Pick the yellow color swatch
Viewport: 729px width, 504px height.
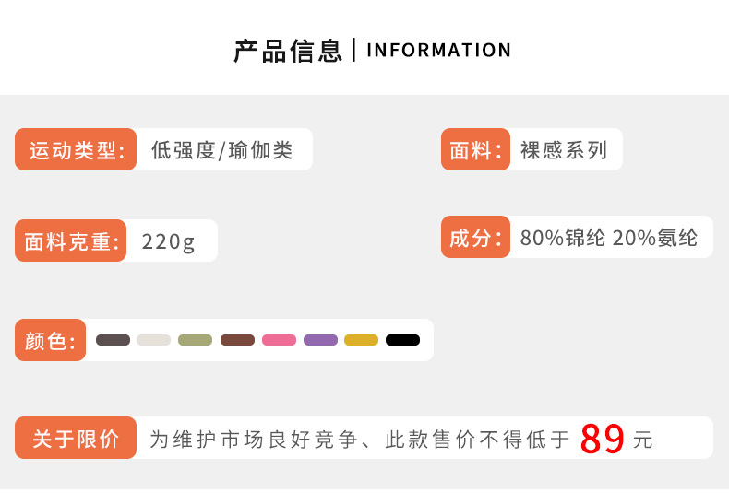coord(362,340)
